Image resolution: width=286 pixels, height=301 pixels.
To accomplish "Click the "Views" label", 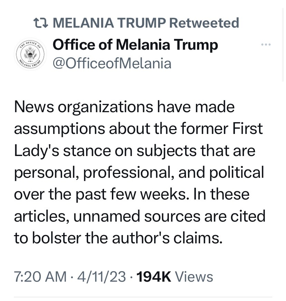I will point(194,276).
